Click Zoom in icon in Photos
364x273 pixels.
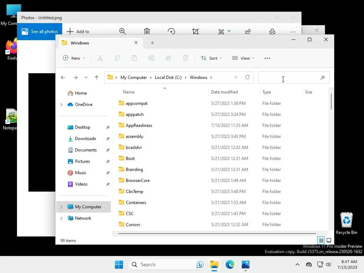(123, 31)
